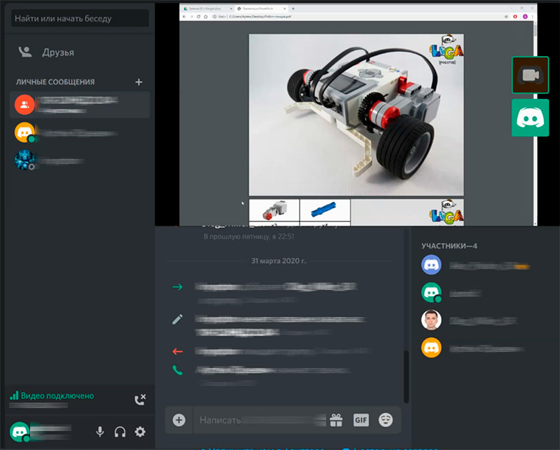Toggle headphones deafen
Screen dimensions: 560x450
(x=120, y=432)
